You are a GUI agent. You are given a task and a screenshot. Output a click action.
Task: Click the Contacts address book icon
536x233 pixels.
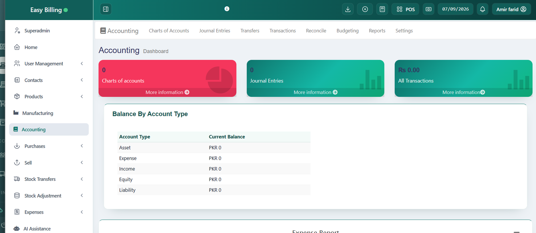pos(17,80)
